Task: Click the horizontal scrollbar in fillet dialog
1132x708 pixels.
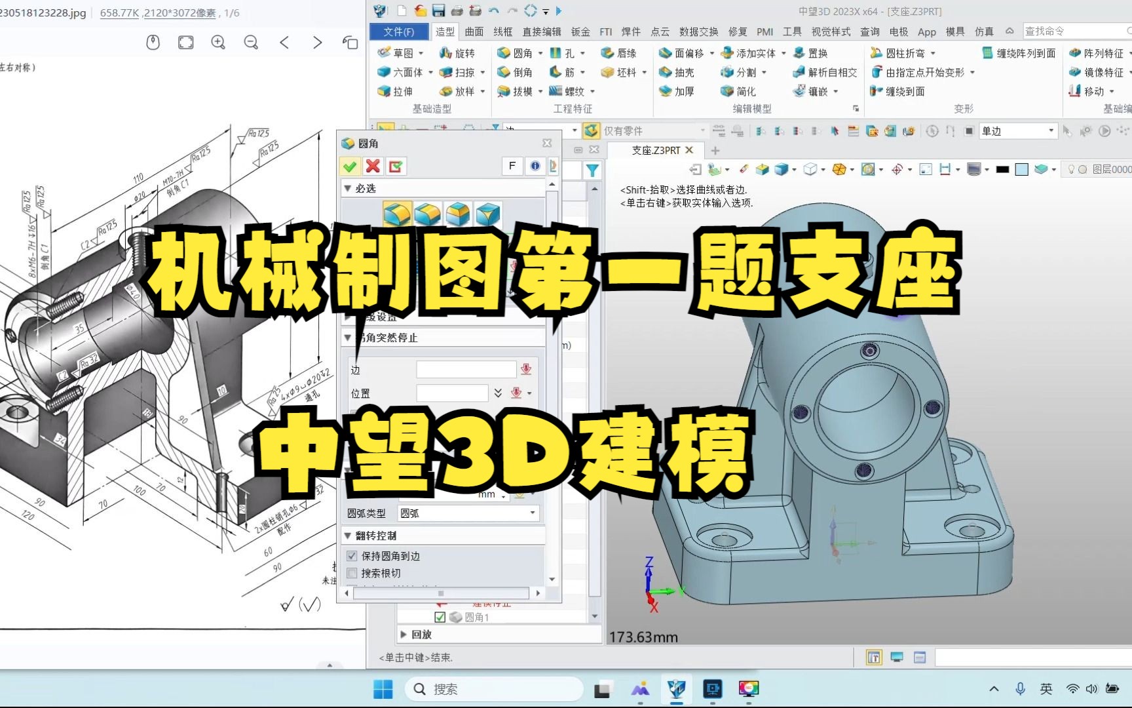Action: [x=442, y=593]
